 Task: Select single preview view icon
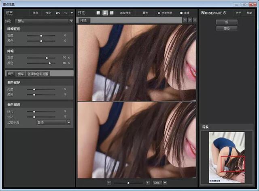(x=98, y=13)
